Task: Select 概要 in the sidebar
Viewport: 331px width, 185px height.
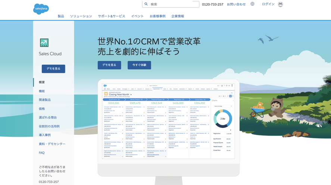Action: pyautogui.click(x=42, y=82)
